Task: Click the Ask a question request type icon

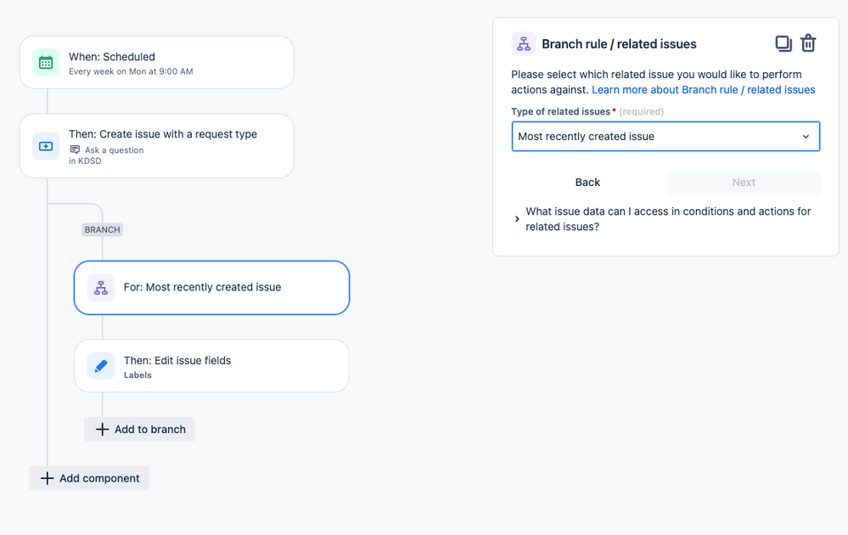Action: pyautogui.click(x=75, y=150)
